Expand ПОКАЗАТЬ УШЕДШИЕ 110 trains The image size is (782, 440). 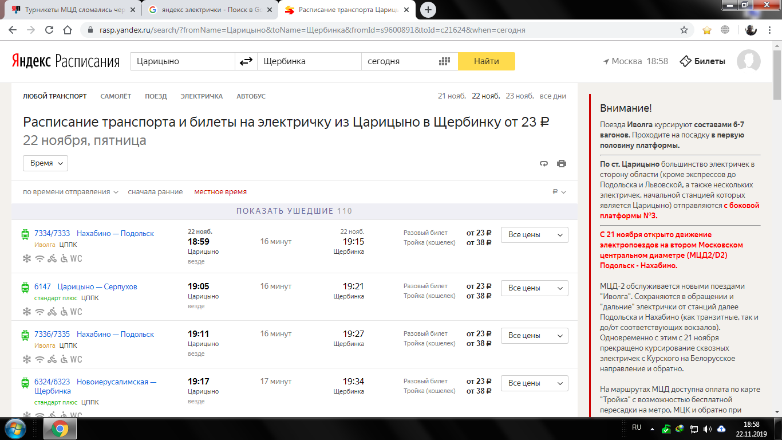click(x=295, y=211)
